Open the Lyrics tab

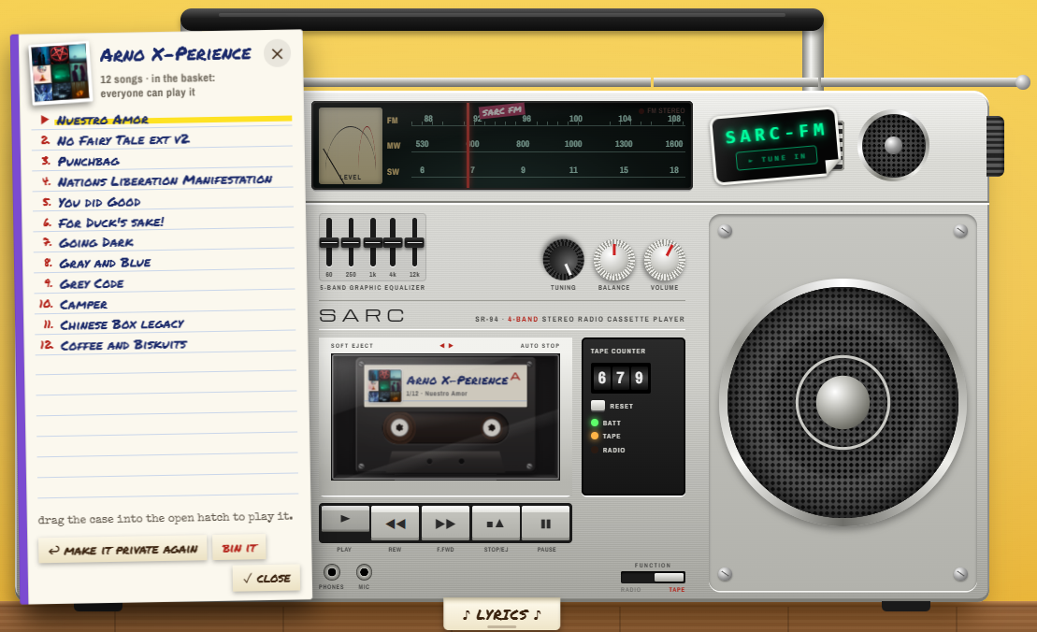tap(502, 615)
